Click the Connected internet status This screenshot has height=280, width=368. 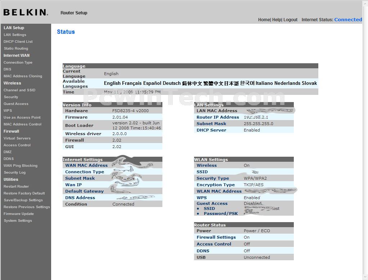[x=348, y=20]
